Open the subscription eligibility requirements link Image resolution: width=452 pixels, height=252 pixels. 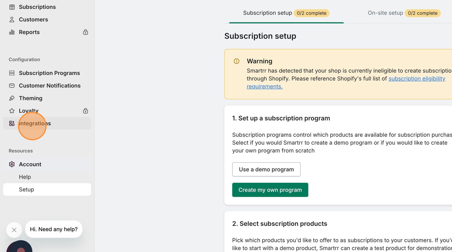[416, 78]
